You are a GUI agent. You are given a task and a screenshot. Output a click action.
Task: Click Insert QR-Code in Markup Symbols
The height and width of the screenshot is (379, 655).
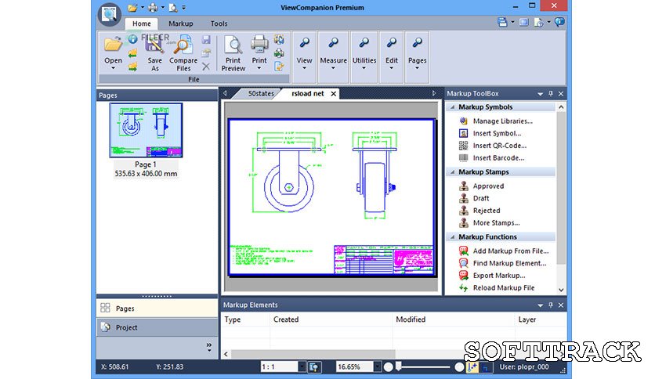pyautogui.click(x=499, y=146)
